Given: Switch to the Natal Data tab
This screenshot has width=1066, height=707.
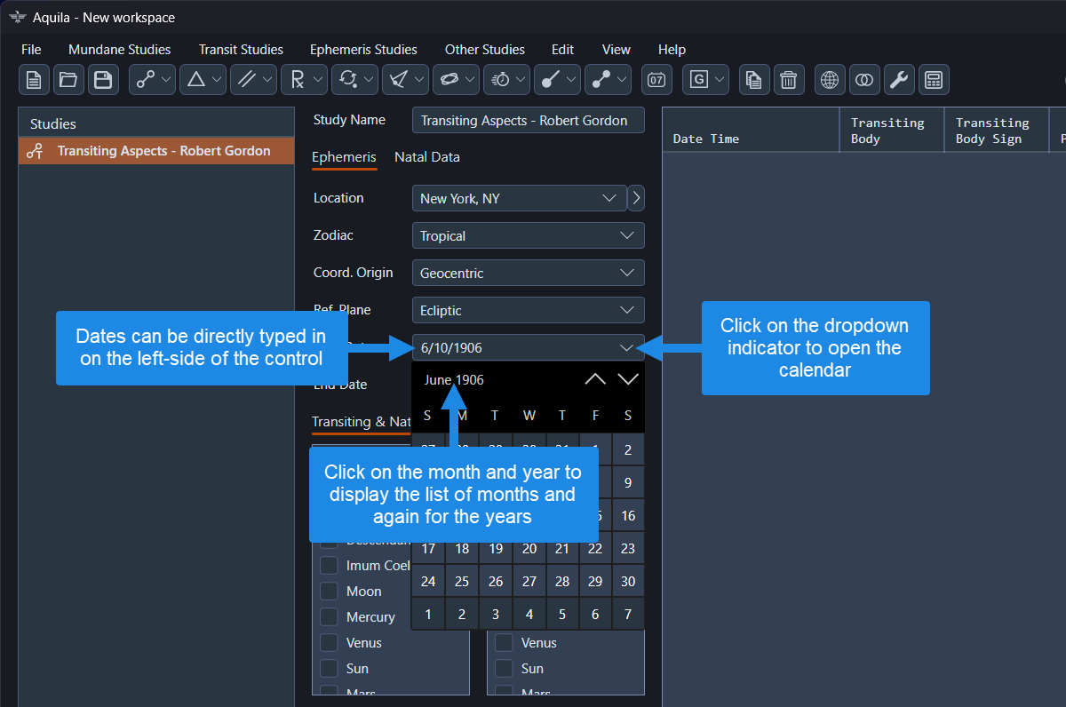Looking at the screenshot, I should pos(427,157).
